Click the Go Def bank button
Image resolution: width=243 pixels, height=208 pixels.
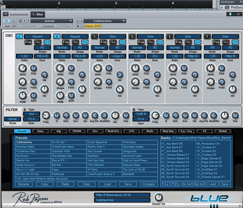click(x=187, y=184)
